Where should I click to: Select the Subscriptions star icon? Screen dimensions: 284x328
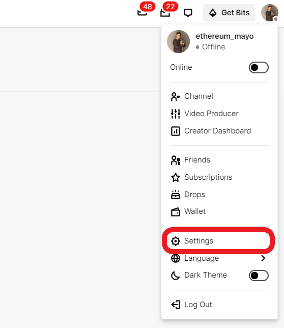[x=175, y=177]
